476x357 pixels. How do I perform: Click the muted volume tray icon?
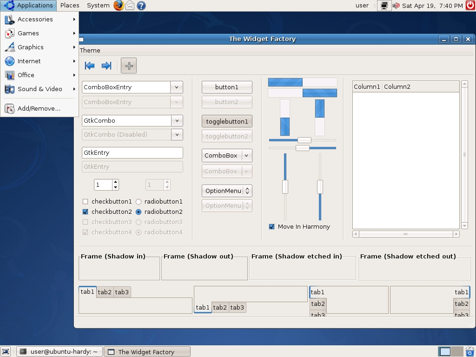pos(396,6)
